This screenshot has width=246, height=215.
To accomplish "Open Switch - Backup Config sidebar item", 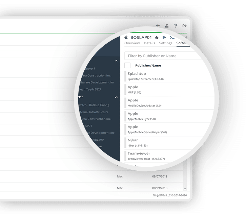I will 94,105.
